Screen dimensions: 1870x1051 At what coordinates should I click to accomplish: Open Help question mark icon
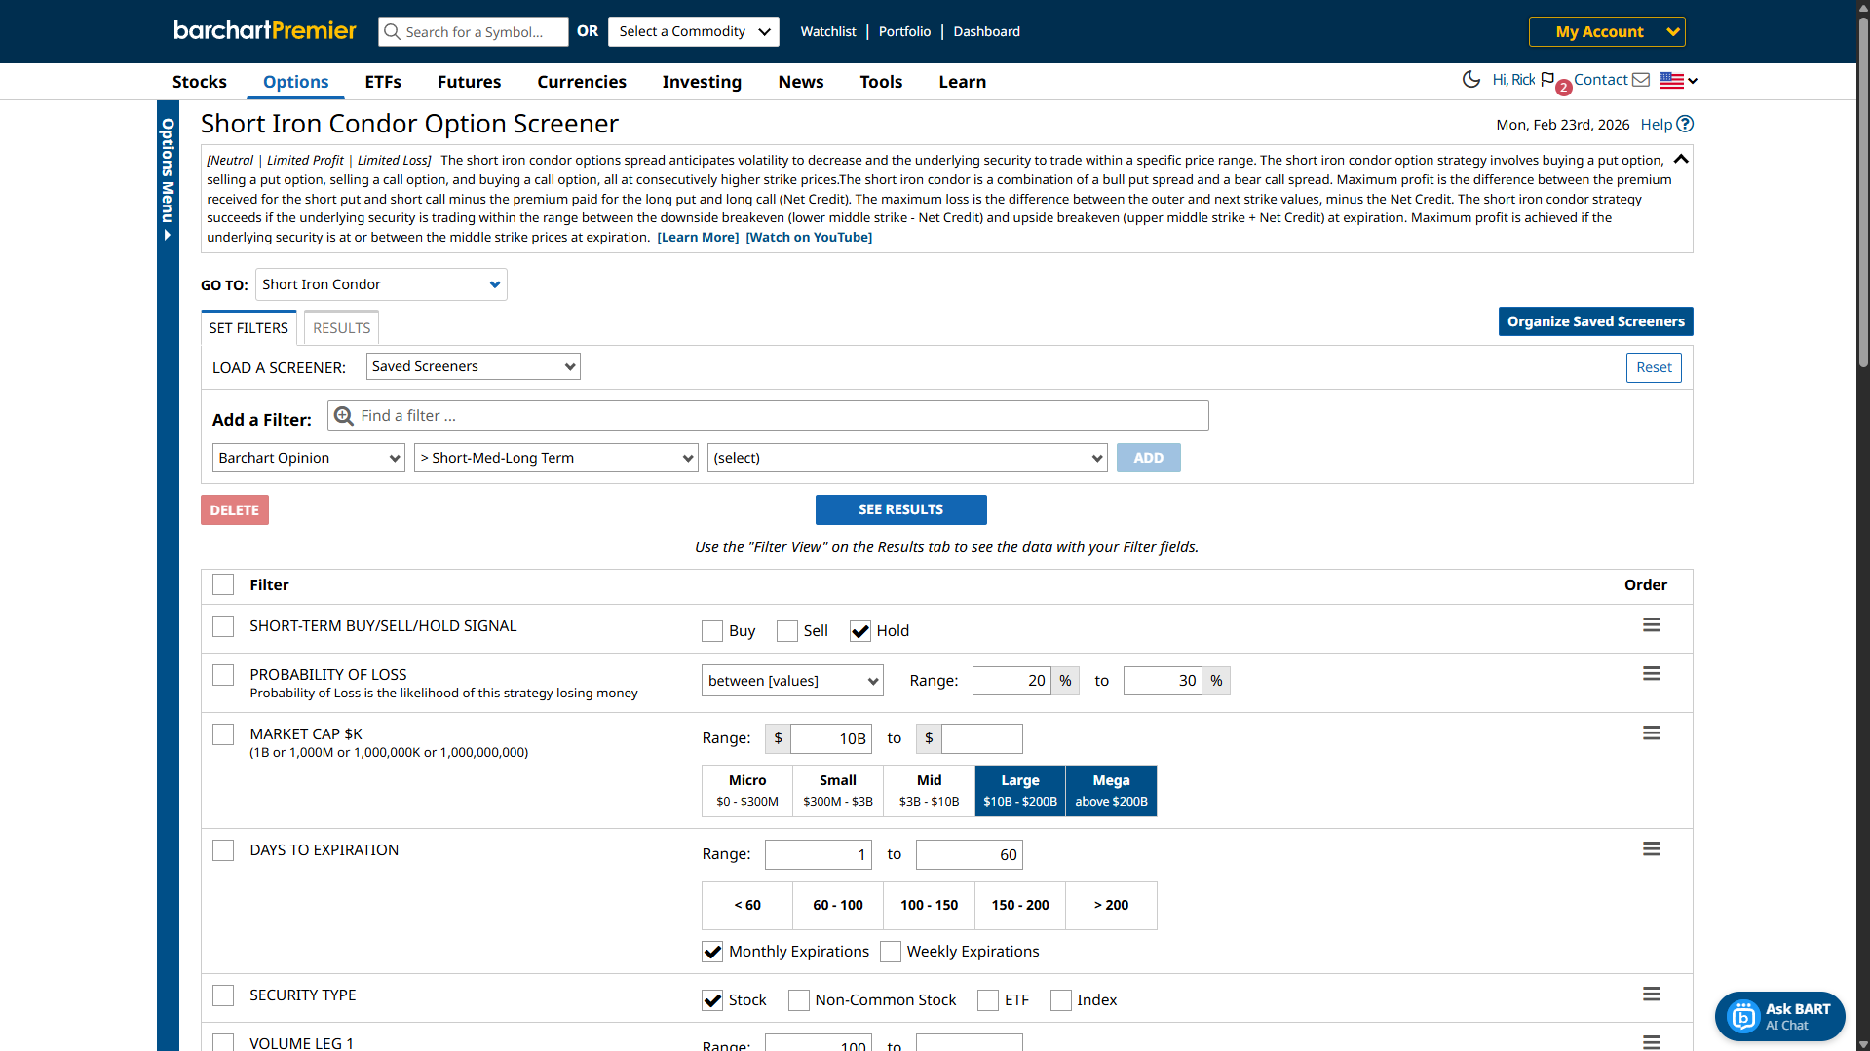[x=1685, y=124]
